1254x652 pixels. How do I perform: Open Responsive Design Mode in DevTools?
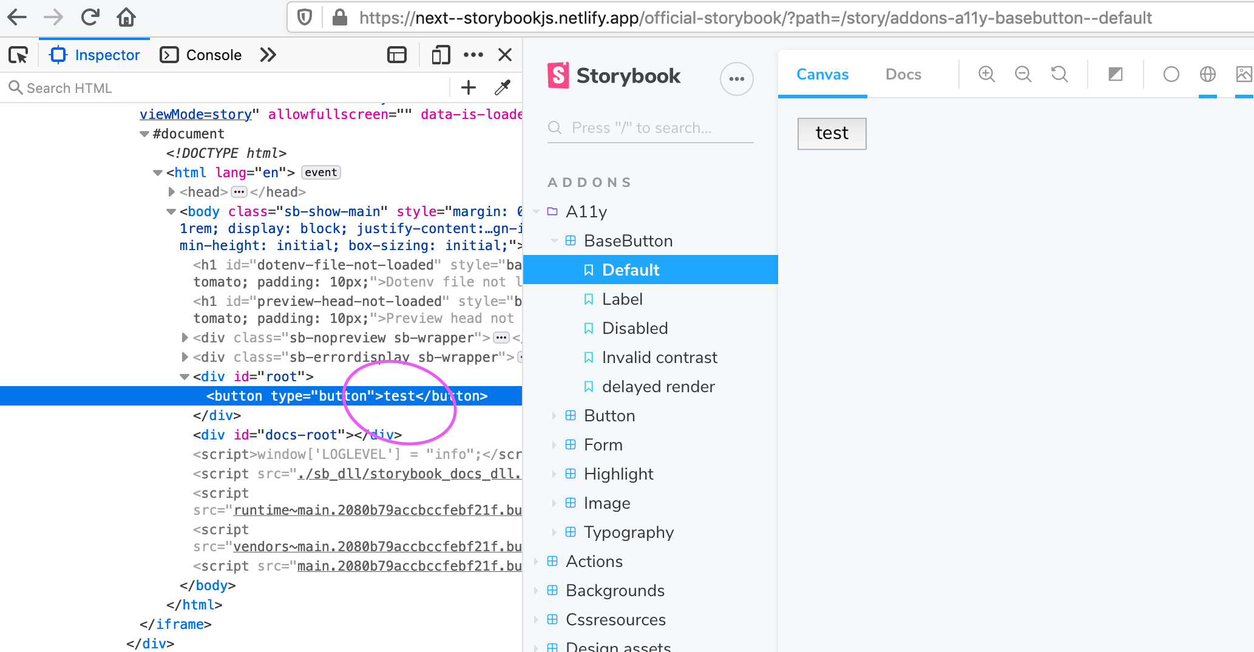[440, 55]
